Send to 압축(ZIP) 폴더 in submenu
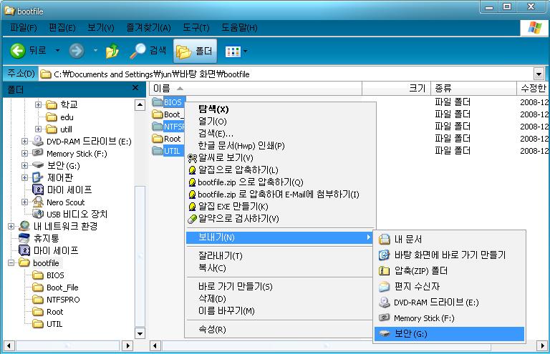550x354 pixels. pos(420,271)
